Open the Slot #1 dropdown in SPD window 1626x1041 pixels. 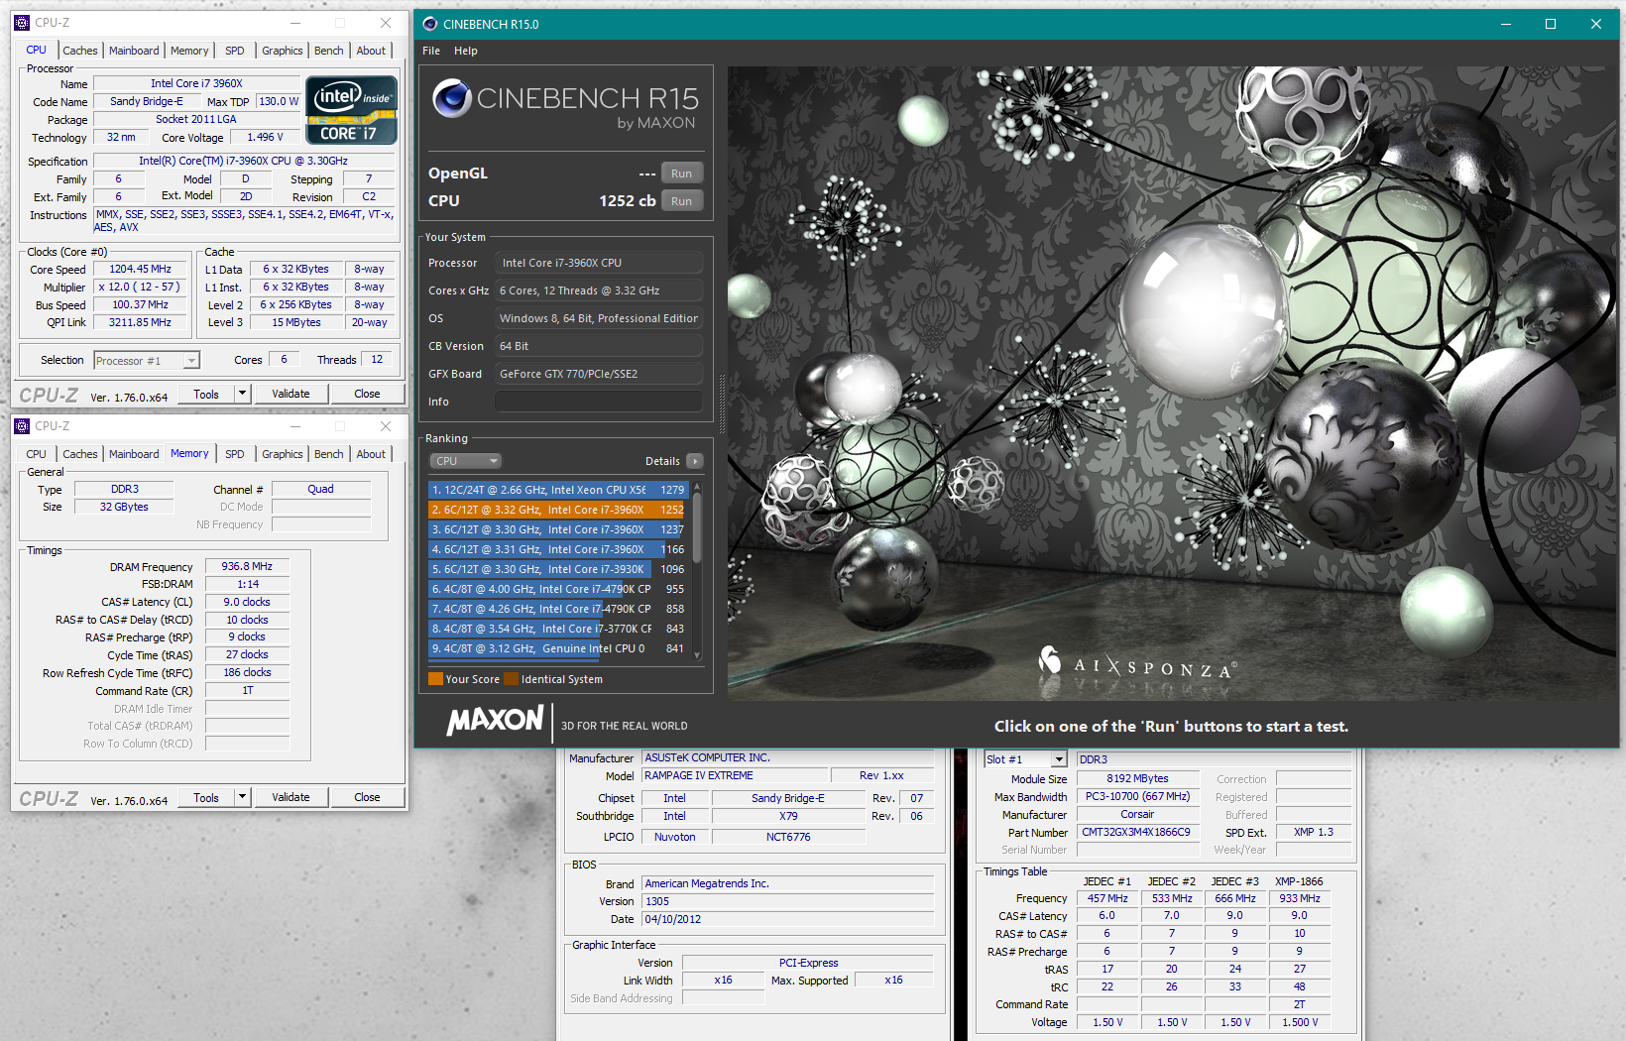pos(1026,759)
